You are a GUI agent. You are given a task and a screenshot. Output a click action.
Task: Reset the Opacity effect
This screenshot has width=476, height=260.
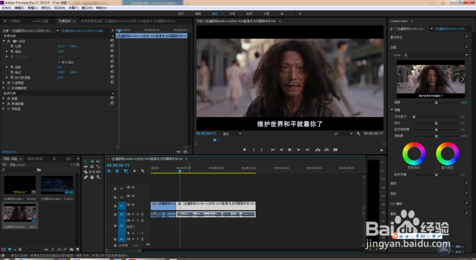(x=112, y=82)
